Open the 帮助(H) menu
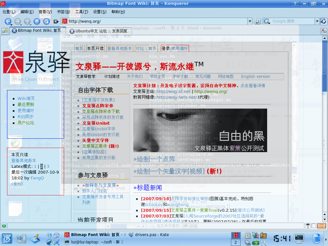The height and width of the screenshot is (246, 328). coord(118,12)
